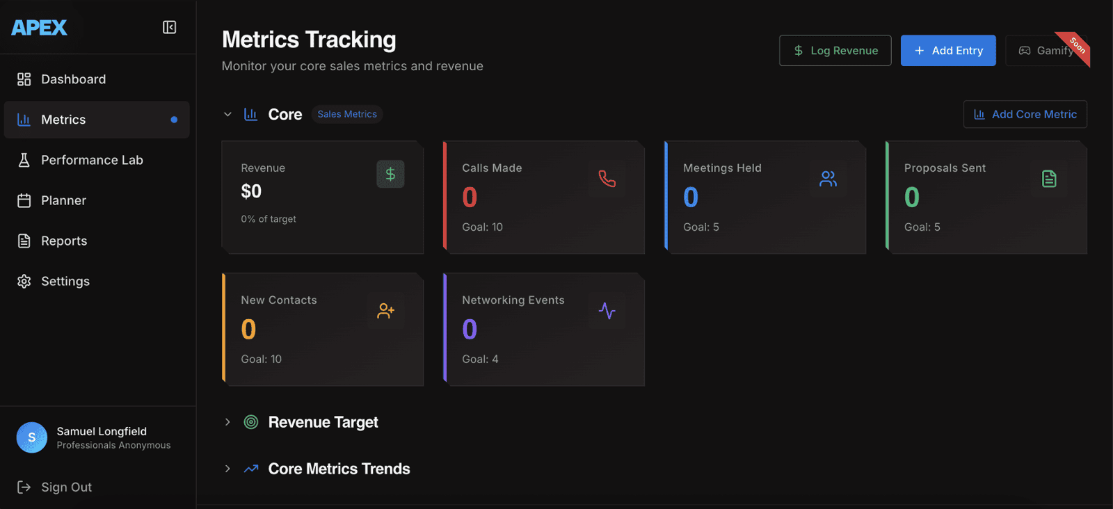The height and width of the screenshot is (509, 1113).
Task: Collapse the sidebar using the panel icon
Action: pos(169,27)
